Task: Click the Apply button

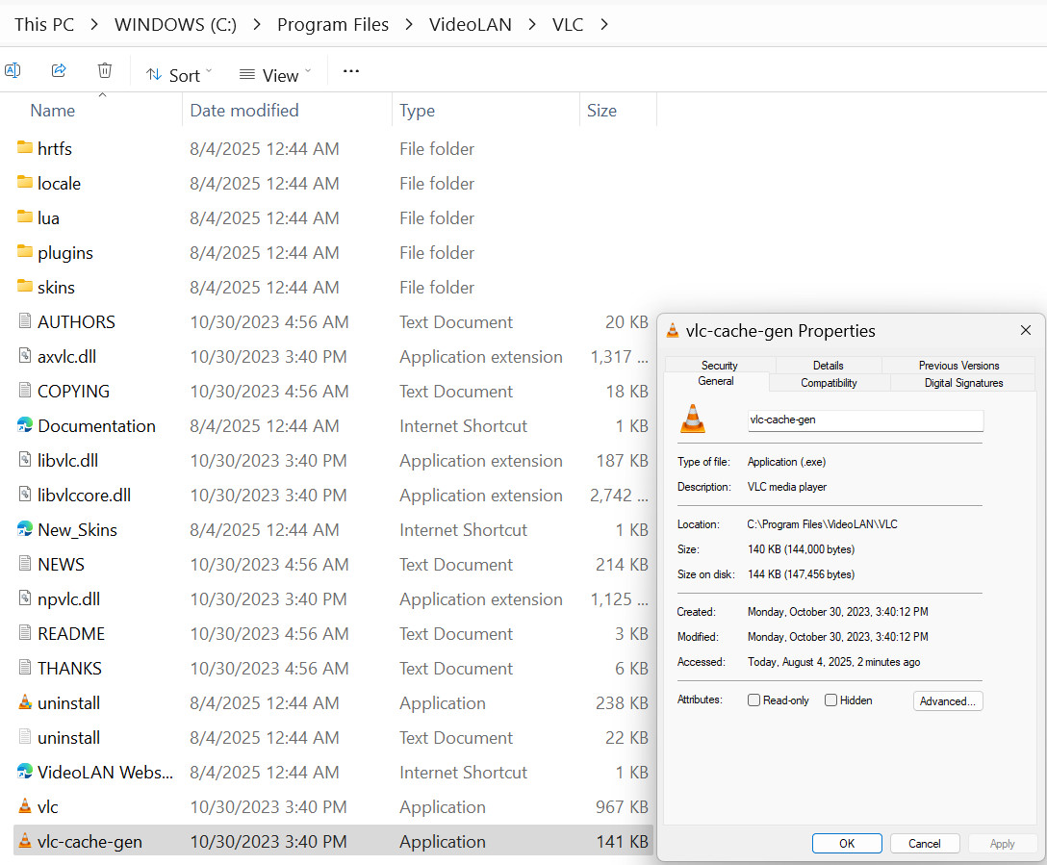Action: click(x=1002, y=843)
